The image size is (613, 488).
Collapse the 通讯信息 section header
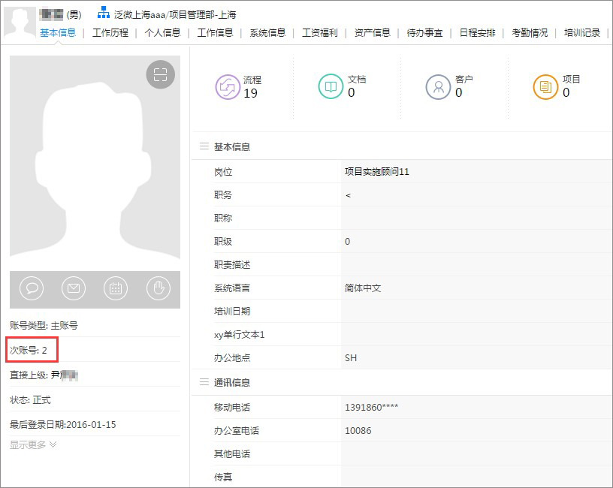pyautogui.click(x=232, y=382)
